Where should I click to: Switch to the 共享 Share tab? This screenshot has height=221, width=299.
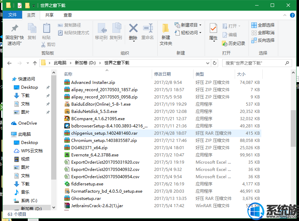49,15
